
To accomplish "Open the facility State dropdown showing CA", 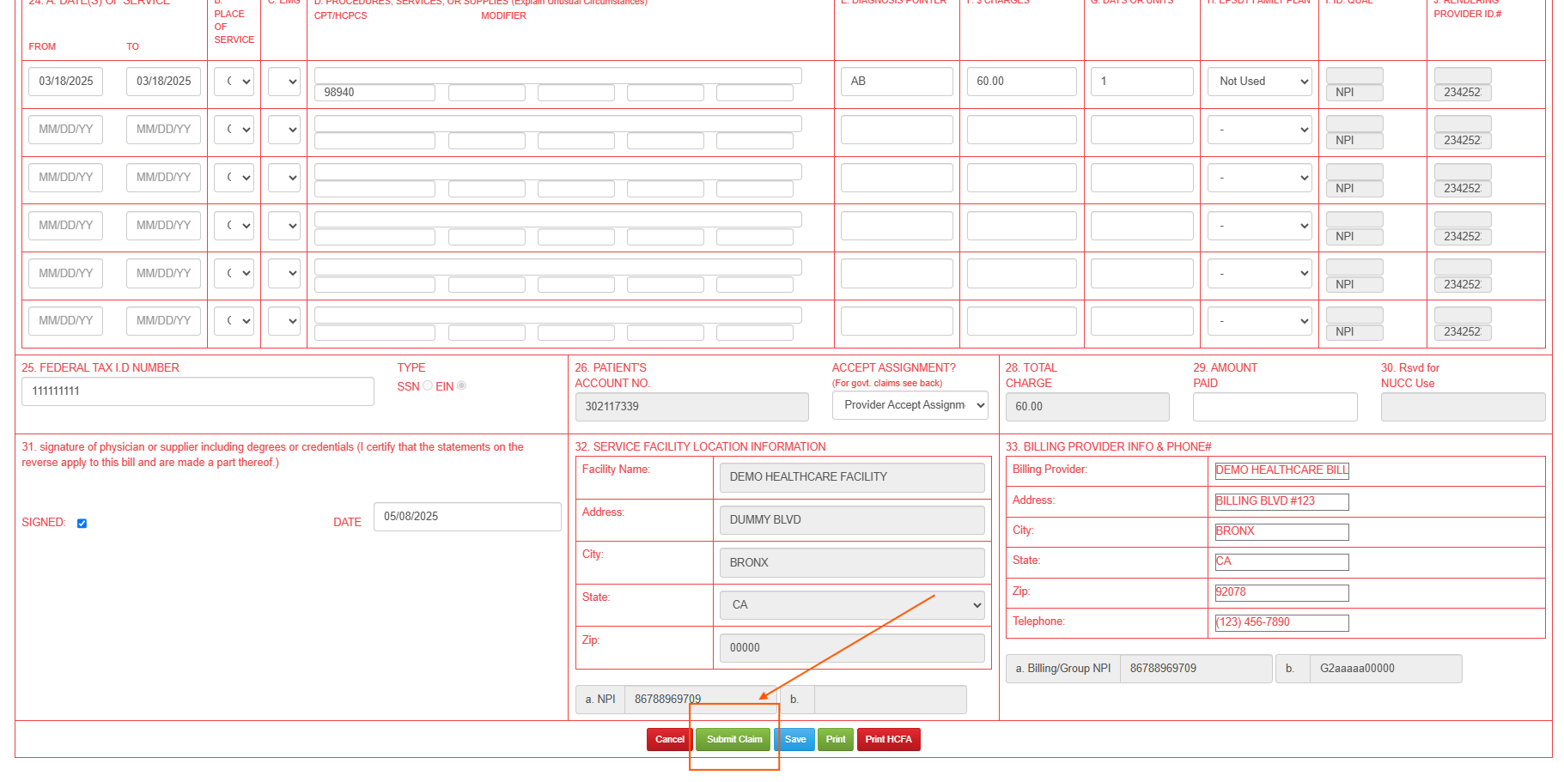I will [x=852, y=605].
